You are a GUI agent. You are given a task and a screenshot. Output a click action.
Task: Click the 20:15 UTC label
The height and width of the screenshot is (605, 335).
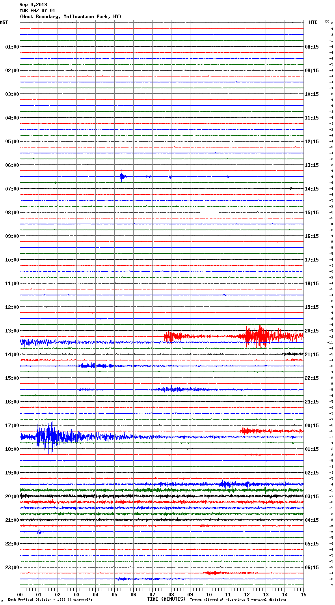[312, 331]
